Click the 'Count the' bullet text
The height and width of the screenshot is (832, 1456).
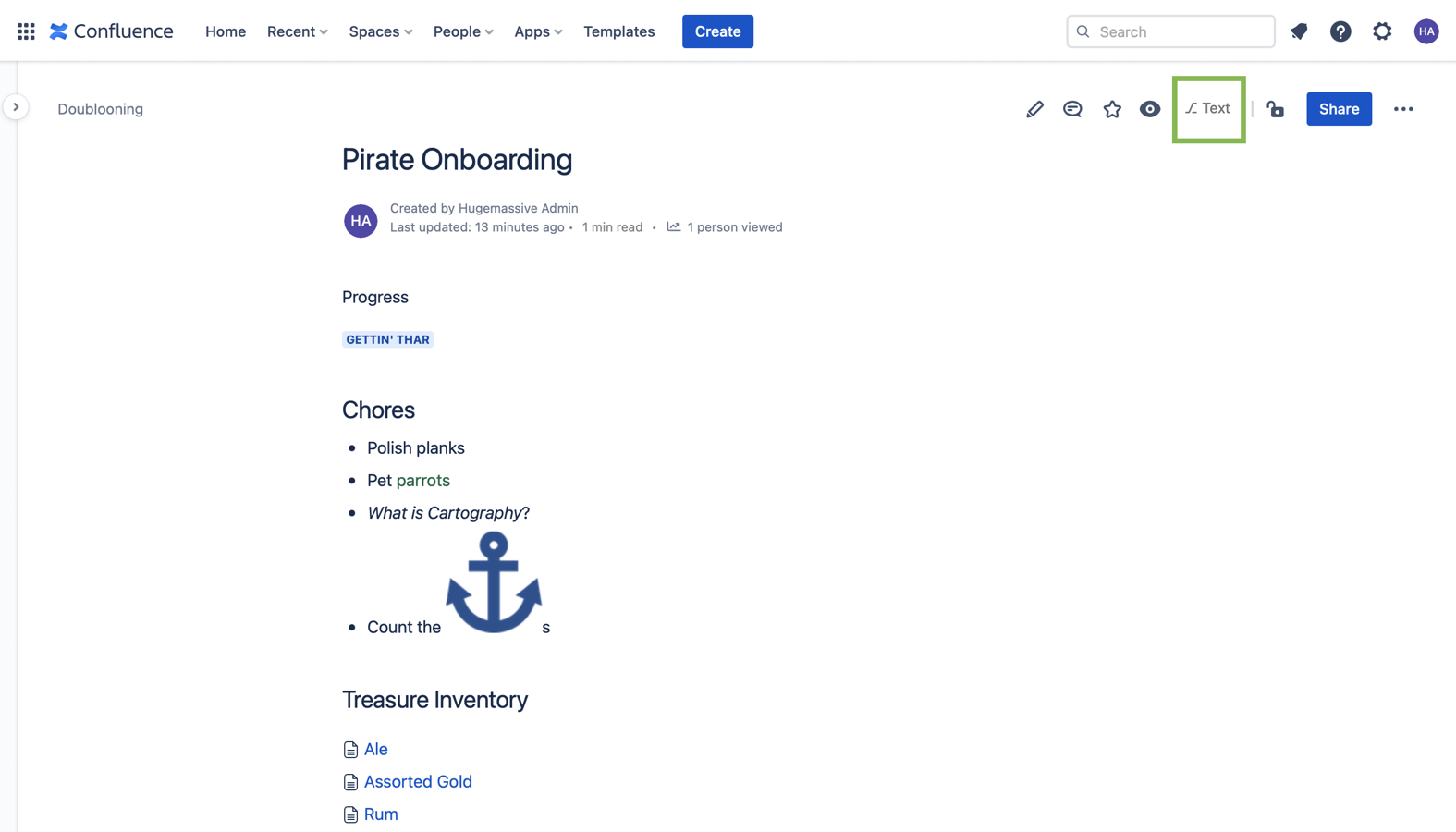(404, 628)
